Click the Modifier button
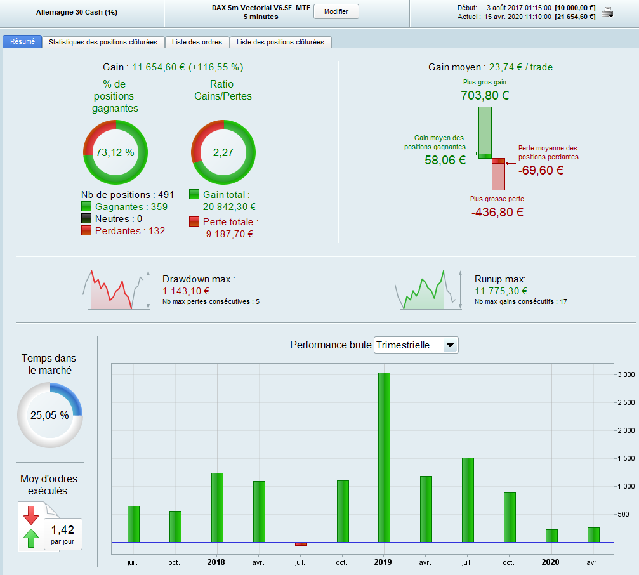The width and height of the screenshot is (639, 575). (x=336, y=11)
